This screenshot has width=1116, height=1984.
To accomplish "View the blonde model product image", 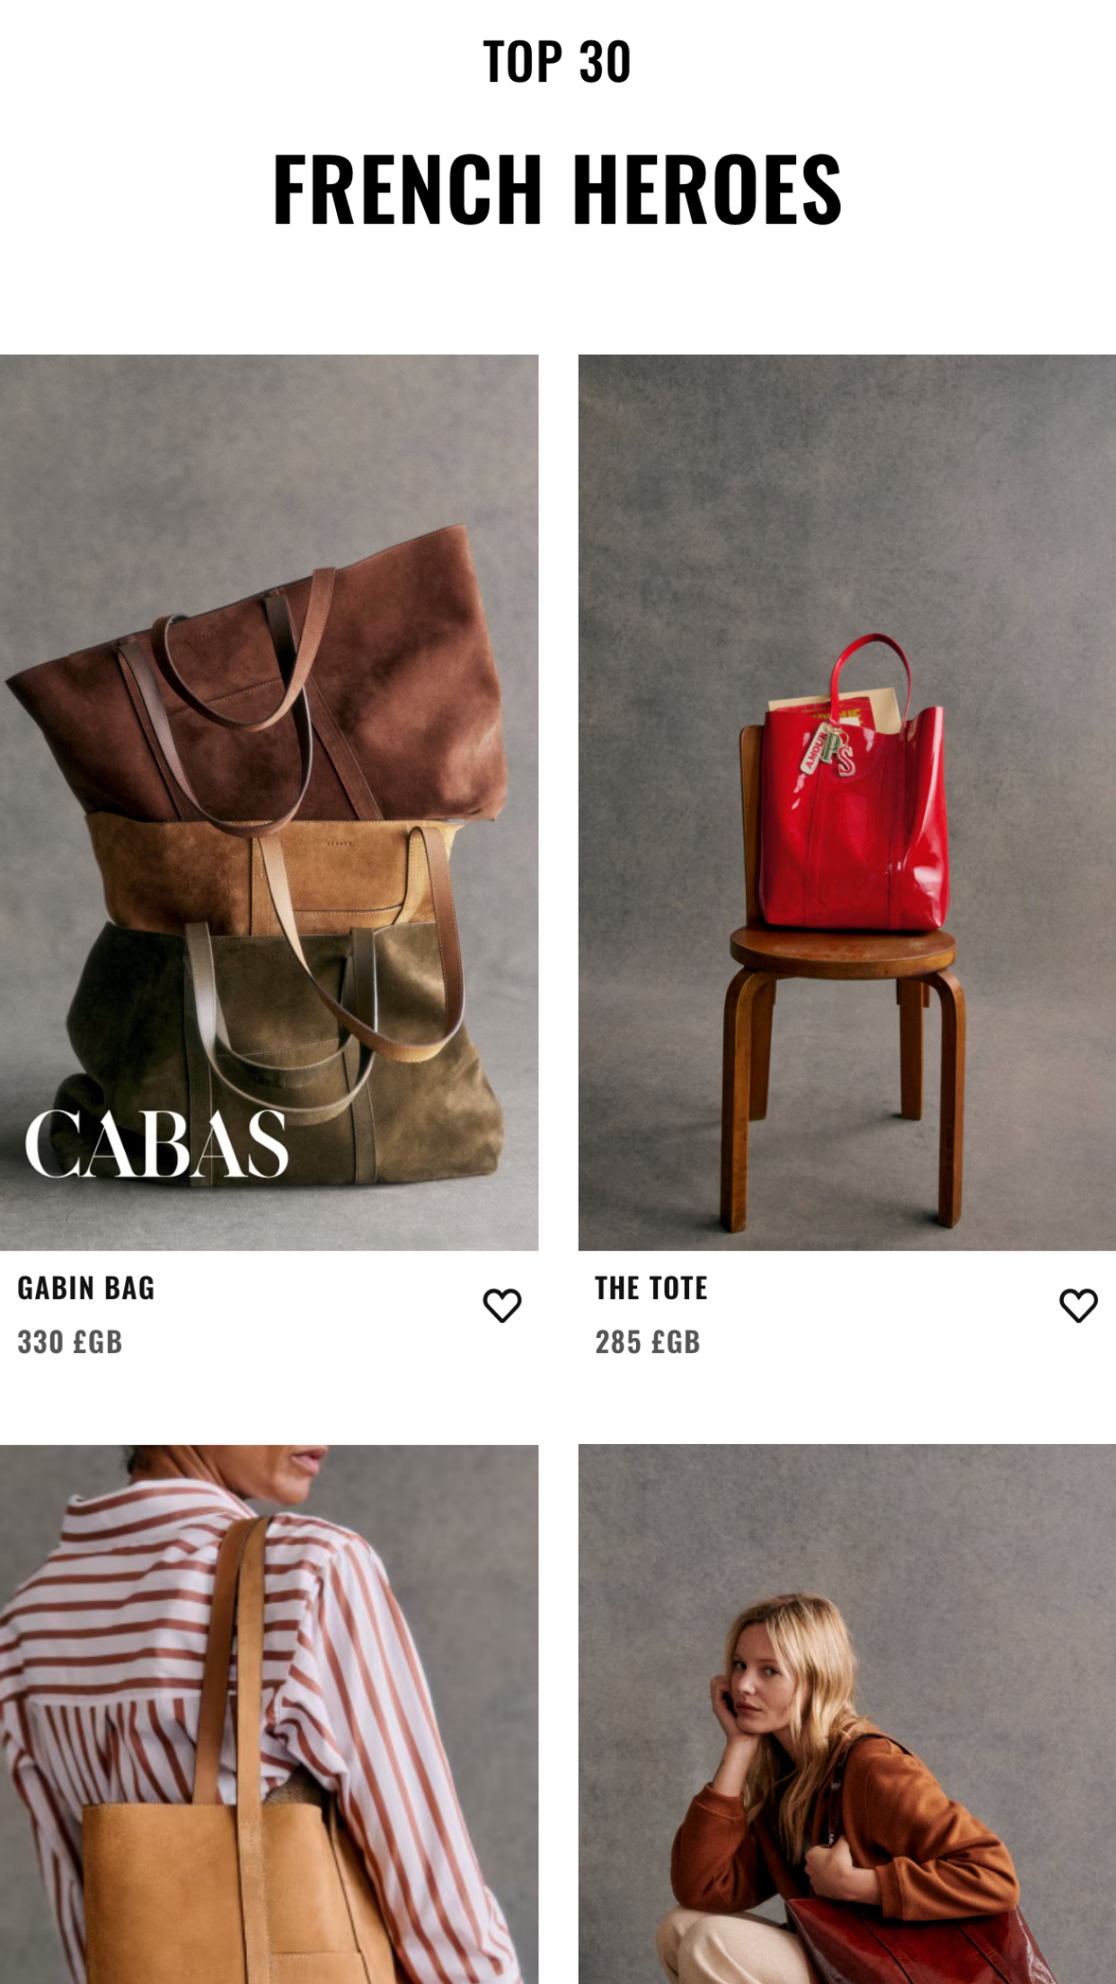I will pos(846,1714).
